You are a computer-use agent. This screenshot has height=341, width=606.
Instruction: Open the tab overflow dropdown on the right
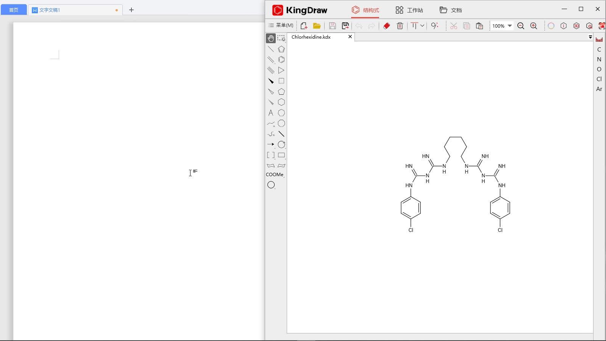[x=590, y=37]
